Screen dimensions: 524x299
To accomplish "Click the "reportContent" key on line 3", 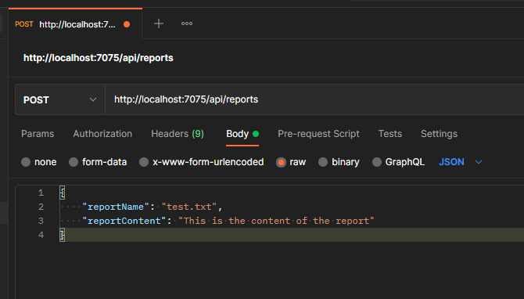I will pyautogui.click(x=124, y=221).
